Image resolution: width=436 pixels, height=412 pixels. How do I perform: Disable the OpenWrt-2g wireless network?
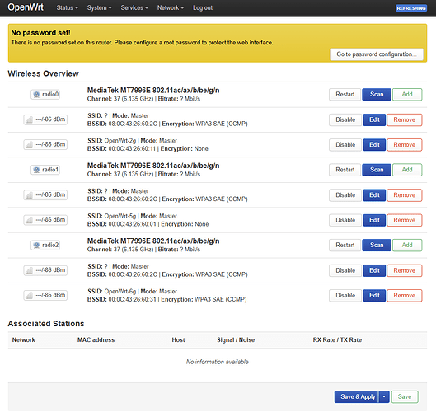(x=345, y=145)
